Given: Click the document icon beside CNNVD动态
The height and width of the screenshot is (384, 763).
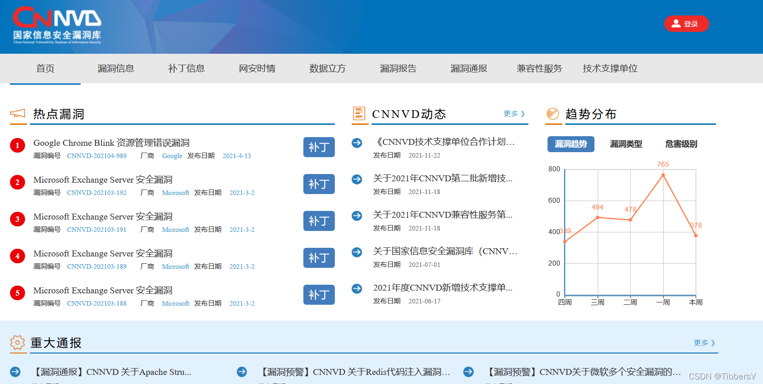Looking at the screenshot, I should 359,113.
